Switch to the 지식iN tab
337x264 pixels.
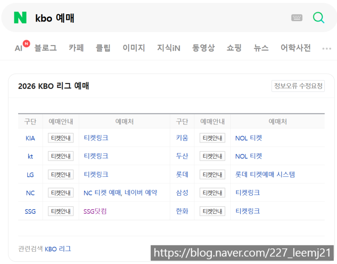[168, 48]
